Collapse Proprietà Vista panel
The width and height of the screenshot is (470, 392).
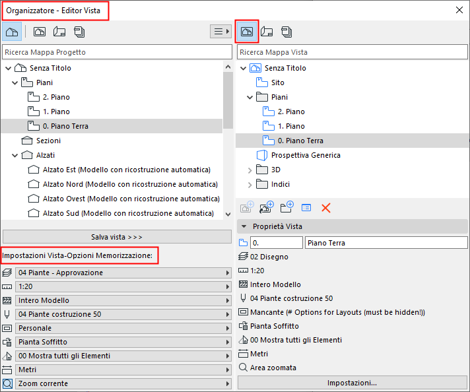point(244,226)
